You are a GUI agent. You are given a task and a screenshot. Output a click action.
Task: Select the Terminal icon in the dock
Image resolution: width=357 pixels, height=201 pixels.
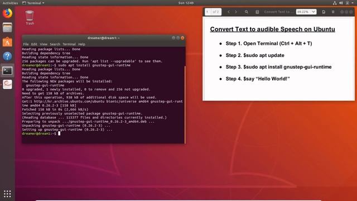7,71
